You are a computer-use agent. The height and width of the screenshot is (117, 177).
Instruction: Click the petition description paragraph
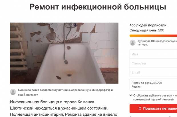coord(64,108)
